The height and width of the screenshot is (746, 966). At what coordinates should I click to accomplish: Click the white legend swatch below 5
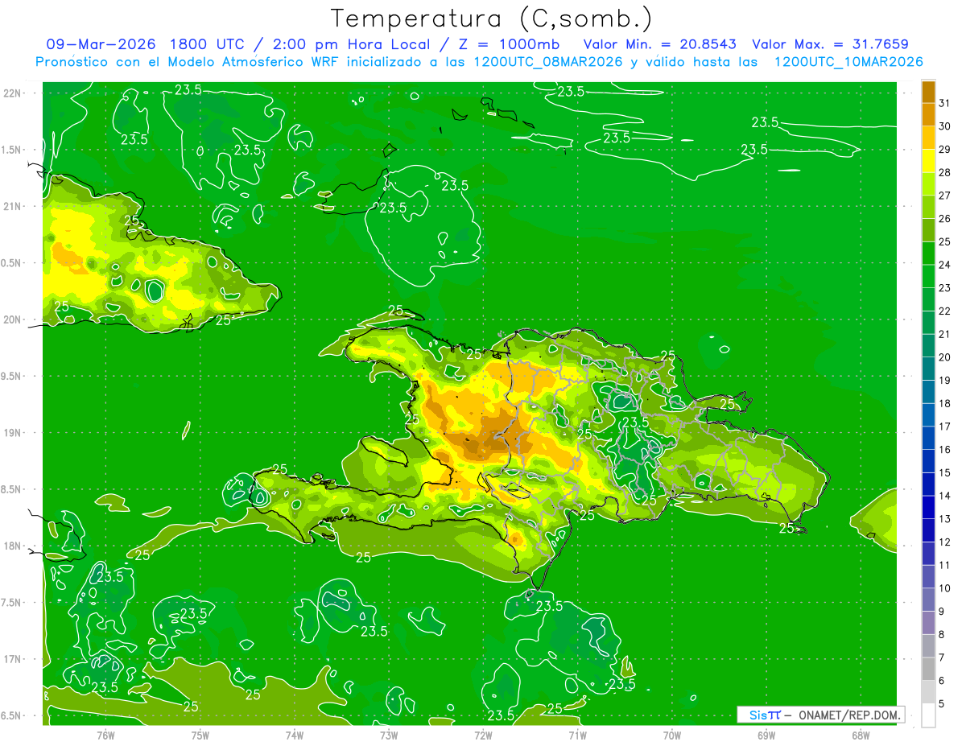[x=928, y=715]
